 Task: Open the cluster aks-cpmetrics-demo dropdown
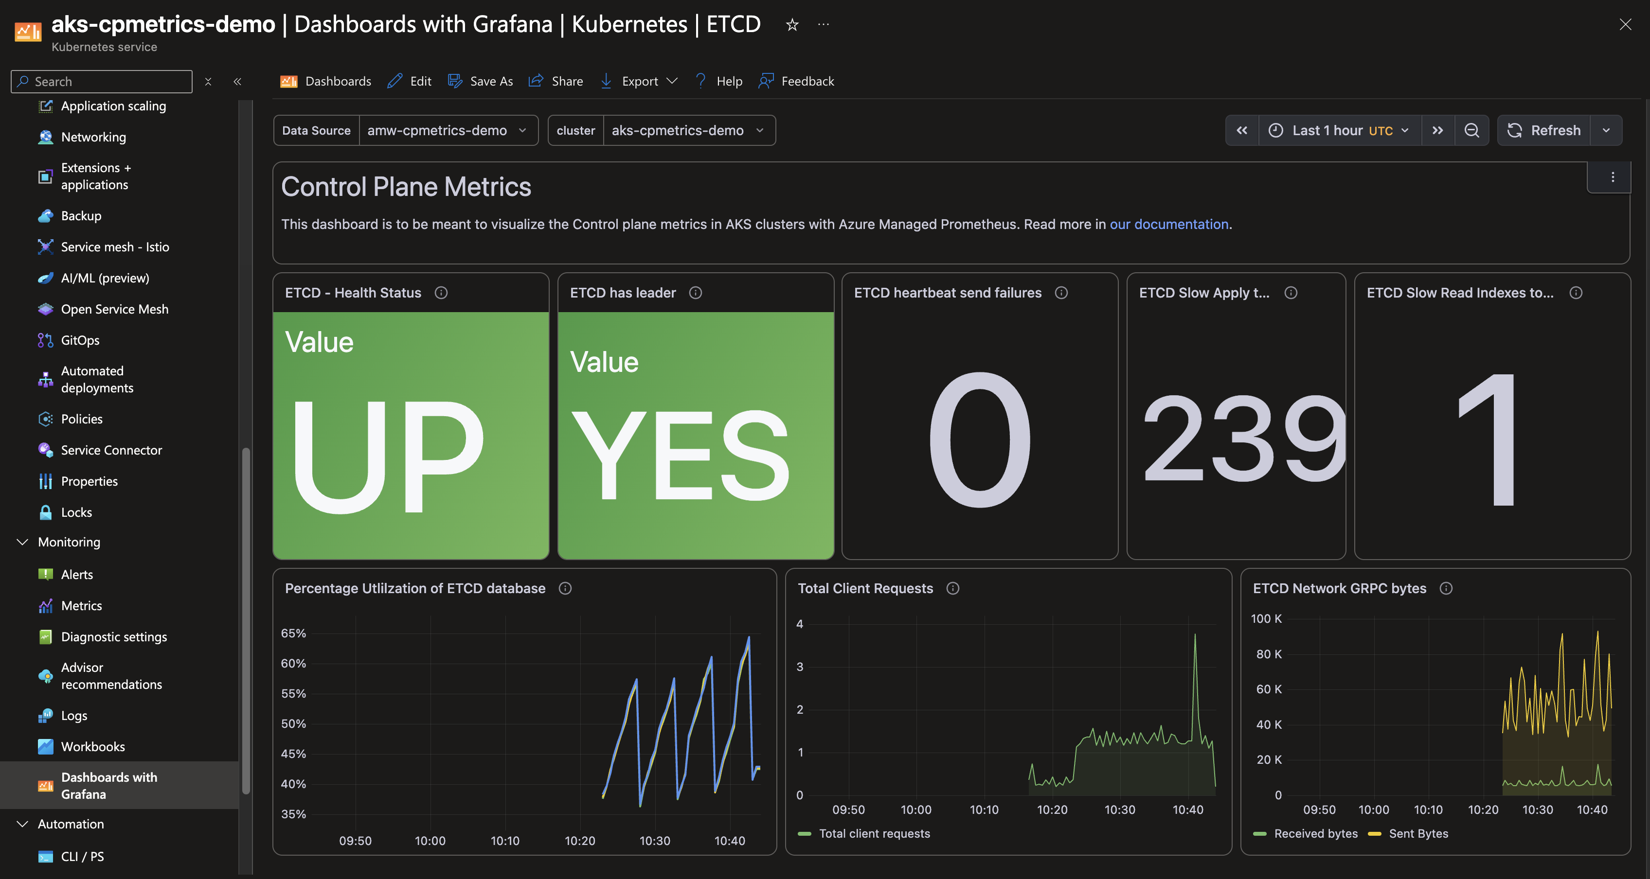[689, 131]
